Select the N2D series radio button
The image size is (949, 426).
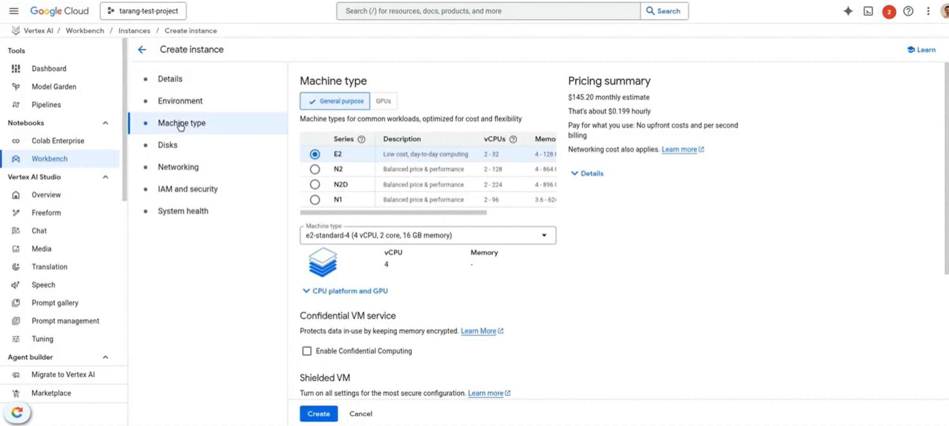point(315,184)
